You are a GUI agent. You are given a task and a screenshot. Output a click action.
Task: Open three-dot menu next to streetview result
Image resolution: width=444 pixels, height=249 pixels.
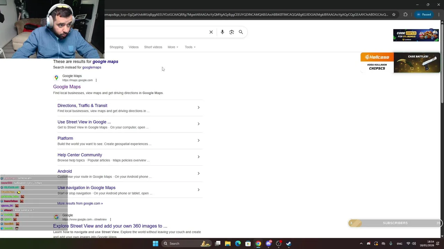pos(110,220)
